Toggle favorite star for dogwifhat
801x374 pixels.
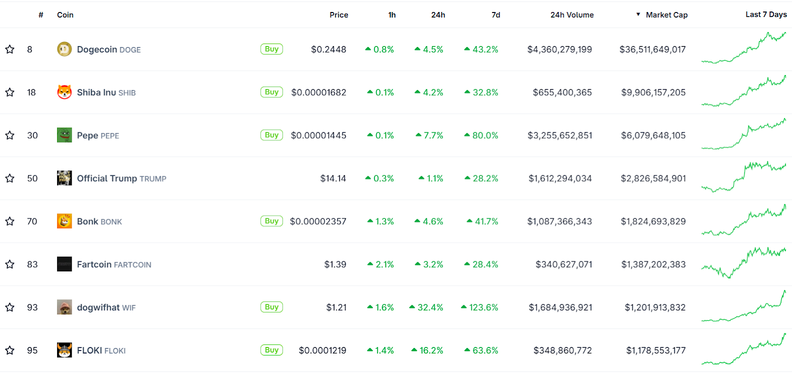(x=10, y=307)
